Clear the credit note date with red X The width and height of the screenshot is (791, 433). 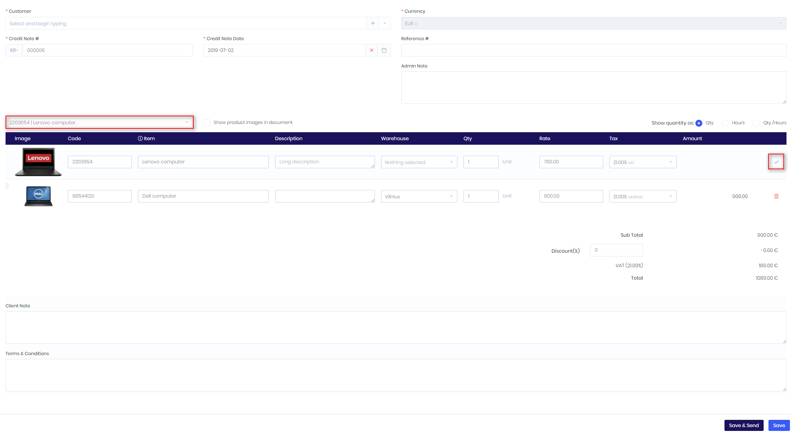(x=371, y=50)
